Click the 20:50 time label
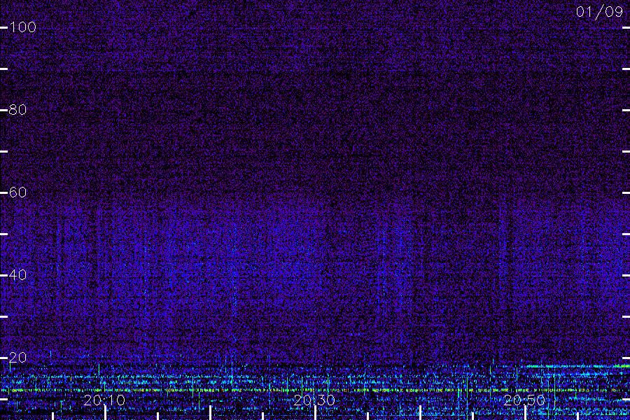This screenshot has width=630, height=420. coord(524,400)
